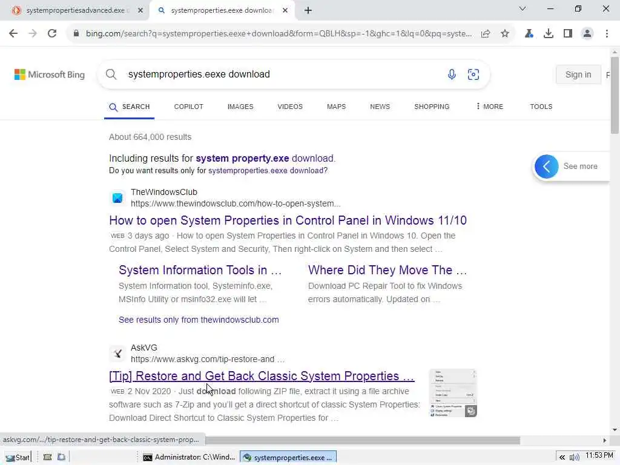Click the browser forward arrow
Viewport: 620px width, 465px height.
[x=33, y=34]
